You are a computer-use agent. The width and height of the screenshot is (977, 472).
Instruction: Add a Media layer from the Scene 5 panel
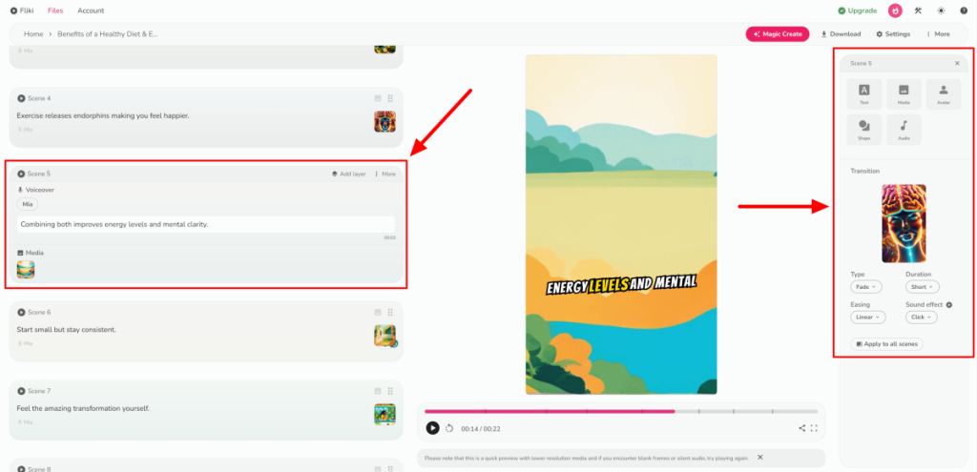click(x=904, y=93)
